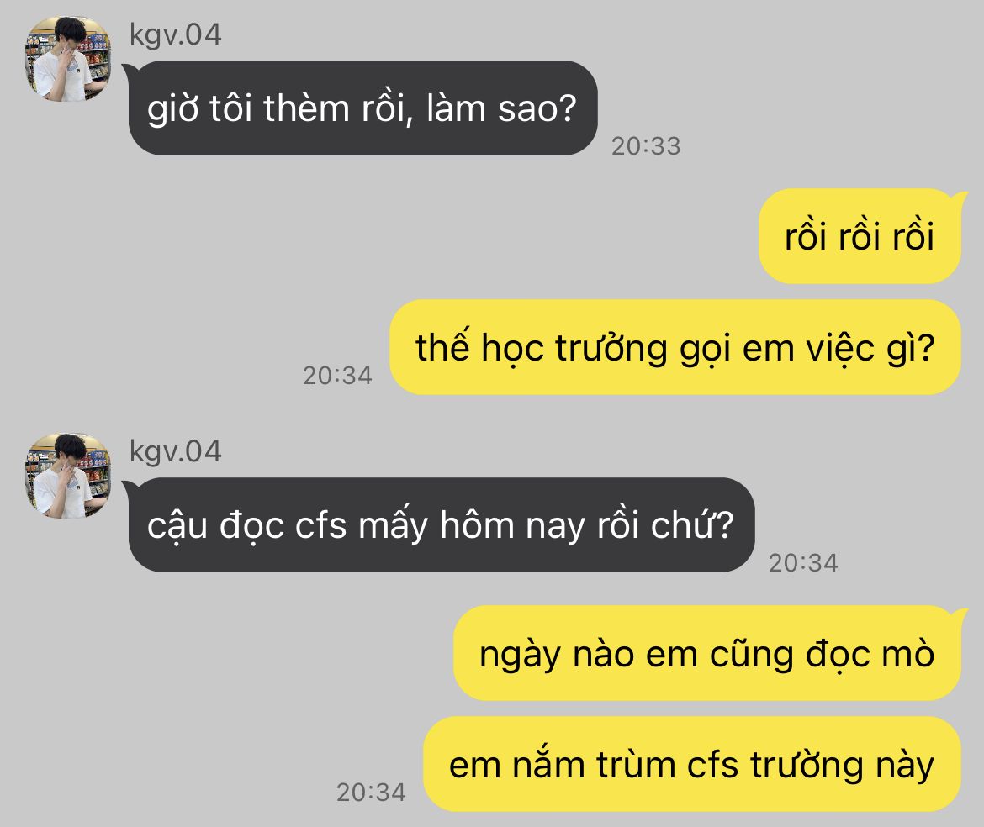Viewport: 984px width, 827px height.
Task: Tap the topmost kgv.04 username label
Action: 175,35
